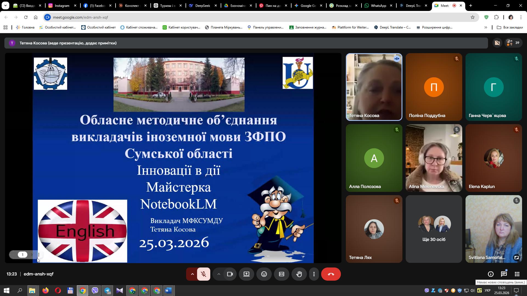
Task: Enable closed captions
Action: (282, 274)
